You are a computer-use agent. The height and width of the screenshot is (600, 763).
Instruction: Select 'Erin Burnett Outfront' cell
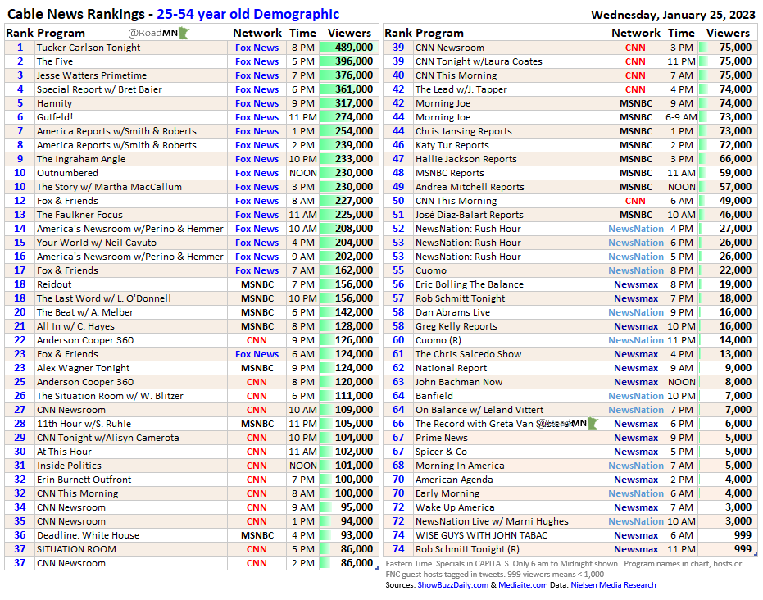pyautogui.click(x=131, y=480)
